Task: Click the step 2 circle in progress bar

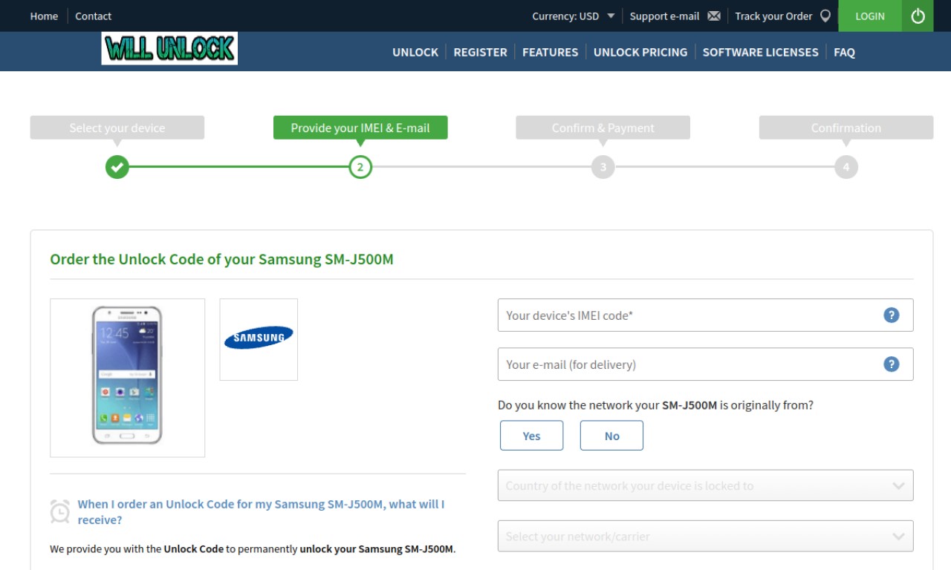Action: (360, 167)
